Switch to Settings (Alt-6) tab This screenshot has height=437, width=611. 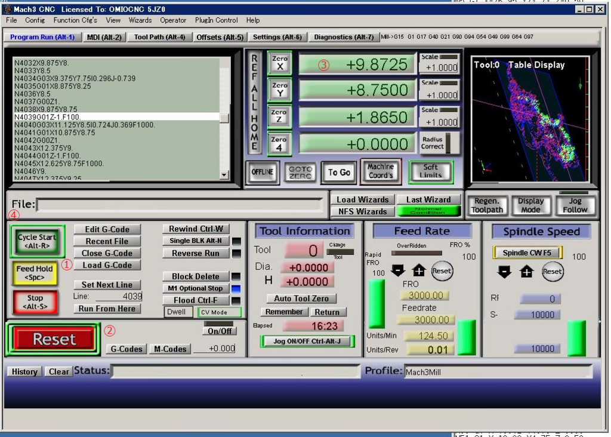click(277, 37)
